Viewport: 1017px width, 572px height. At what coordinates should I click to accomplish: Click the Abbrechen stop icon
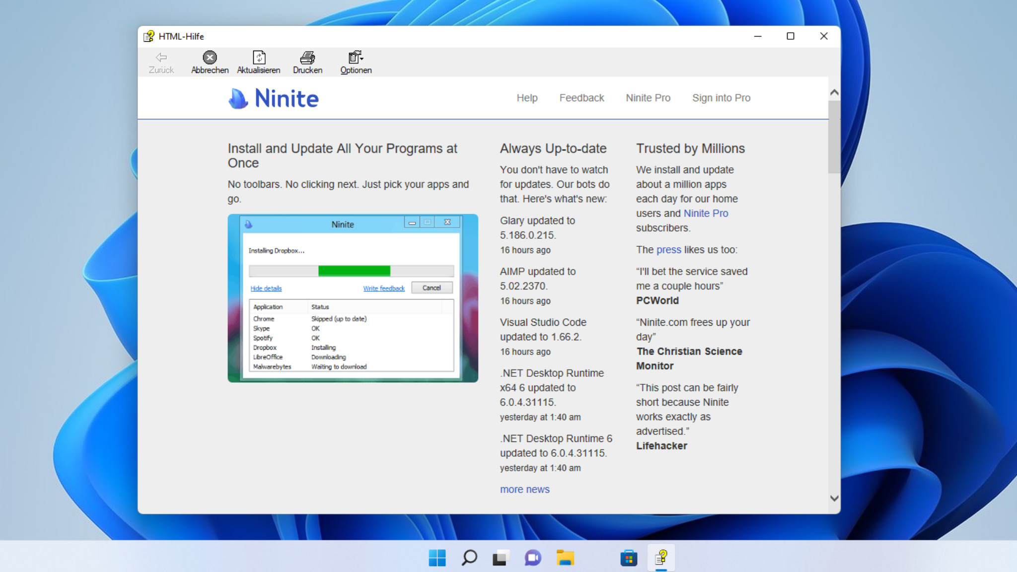210,58
